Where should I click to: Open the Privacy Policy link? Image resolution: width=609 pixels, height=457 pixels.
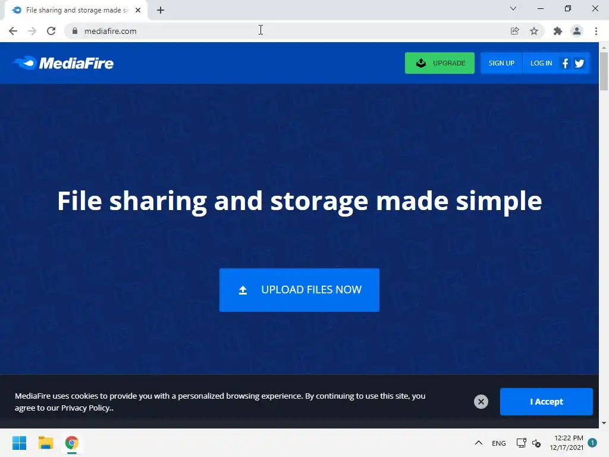tap(86, 408)
